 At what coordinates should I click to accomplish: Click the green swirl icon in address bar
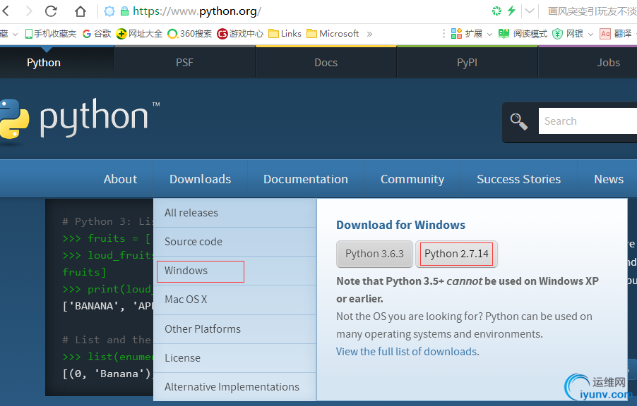[496, 11]
